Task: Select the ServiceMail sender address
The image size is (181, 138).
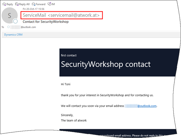Action: point(61,15)
